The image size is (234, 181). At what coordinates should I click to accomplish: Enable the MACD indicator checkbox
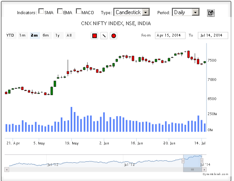pyautogui.click(x=79, y=11)
